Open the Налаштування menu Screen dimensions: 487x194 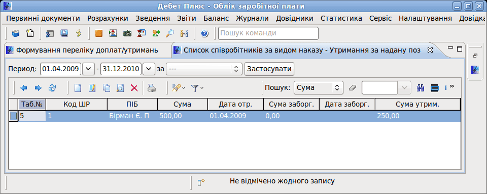425,18
